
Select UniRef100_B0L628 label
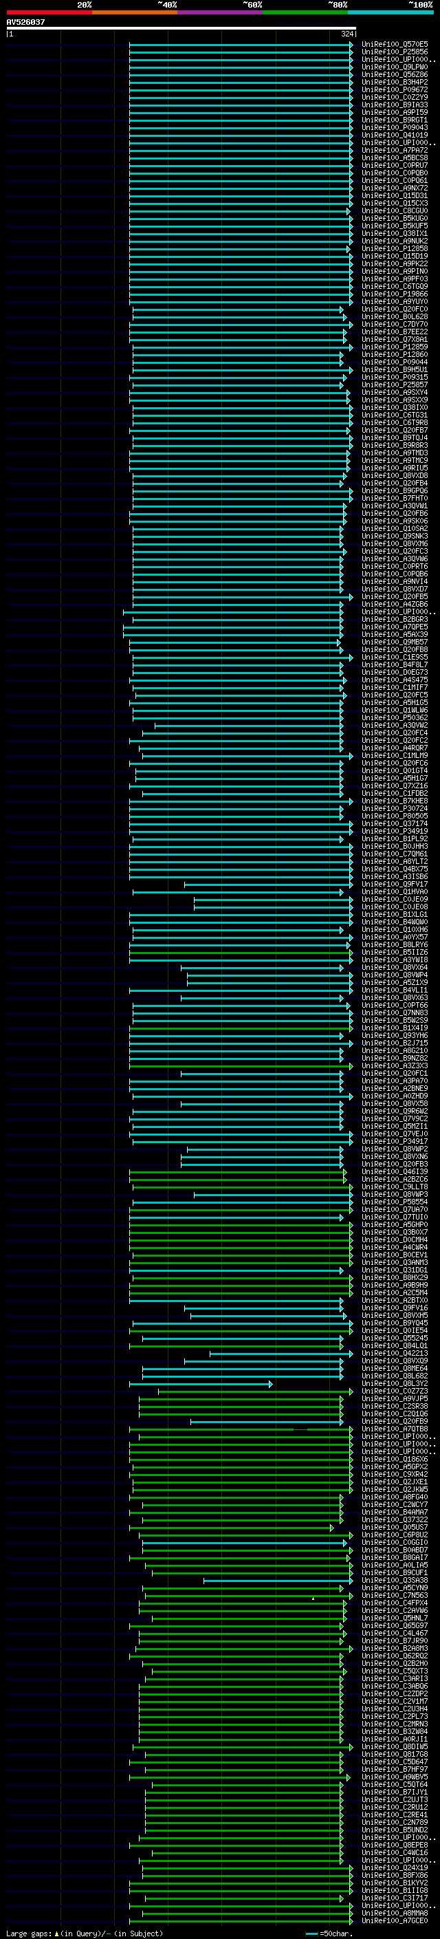point(395,317)
